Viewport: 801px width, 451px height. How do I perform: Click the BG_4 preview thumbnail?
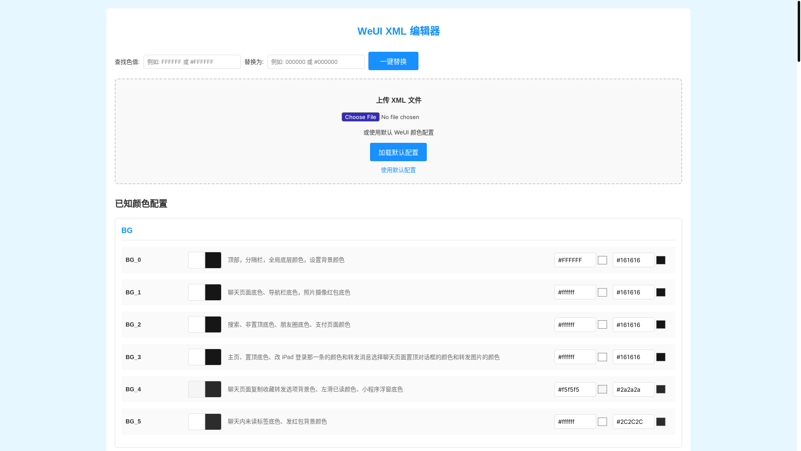click(x=205, y=389)
